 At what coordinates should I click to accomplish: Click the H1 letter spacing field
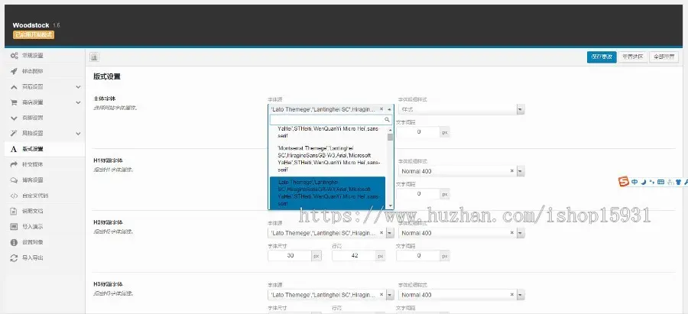(x=418, y=193)
